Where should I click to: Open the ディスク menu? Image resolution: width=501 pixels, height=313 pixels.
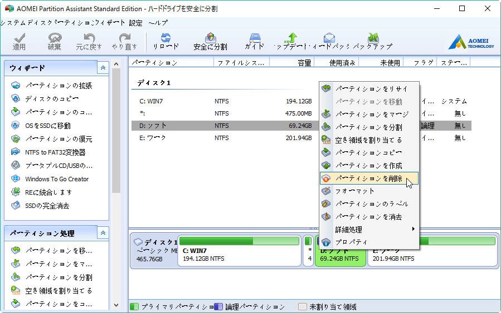point(40,23)
